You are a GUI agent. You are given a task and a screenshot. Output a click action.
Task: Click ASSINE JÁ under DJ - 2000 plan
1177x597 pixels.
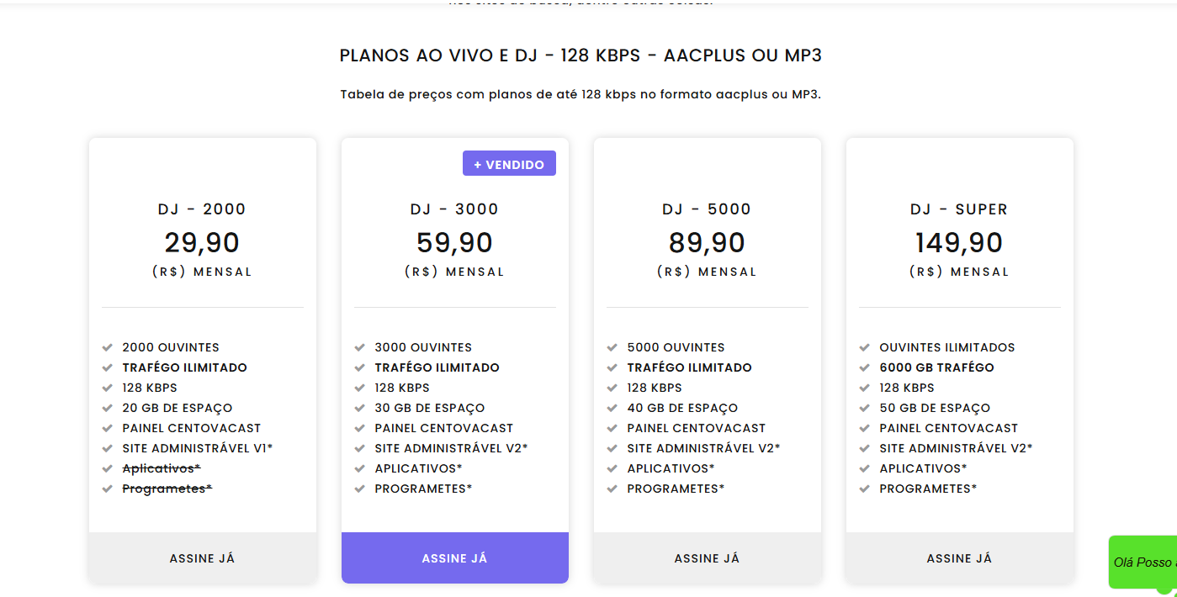202,558
